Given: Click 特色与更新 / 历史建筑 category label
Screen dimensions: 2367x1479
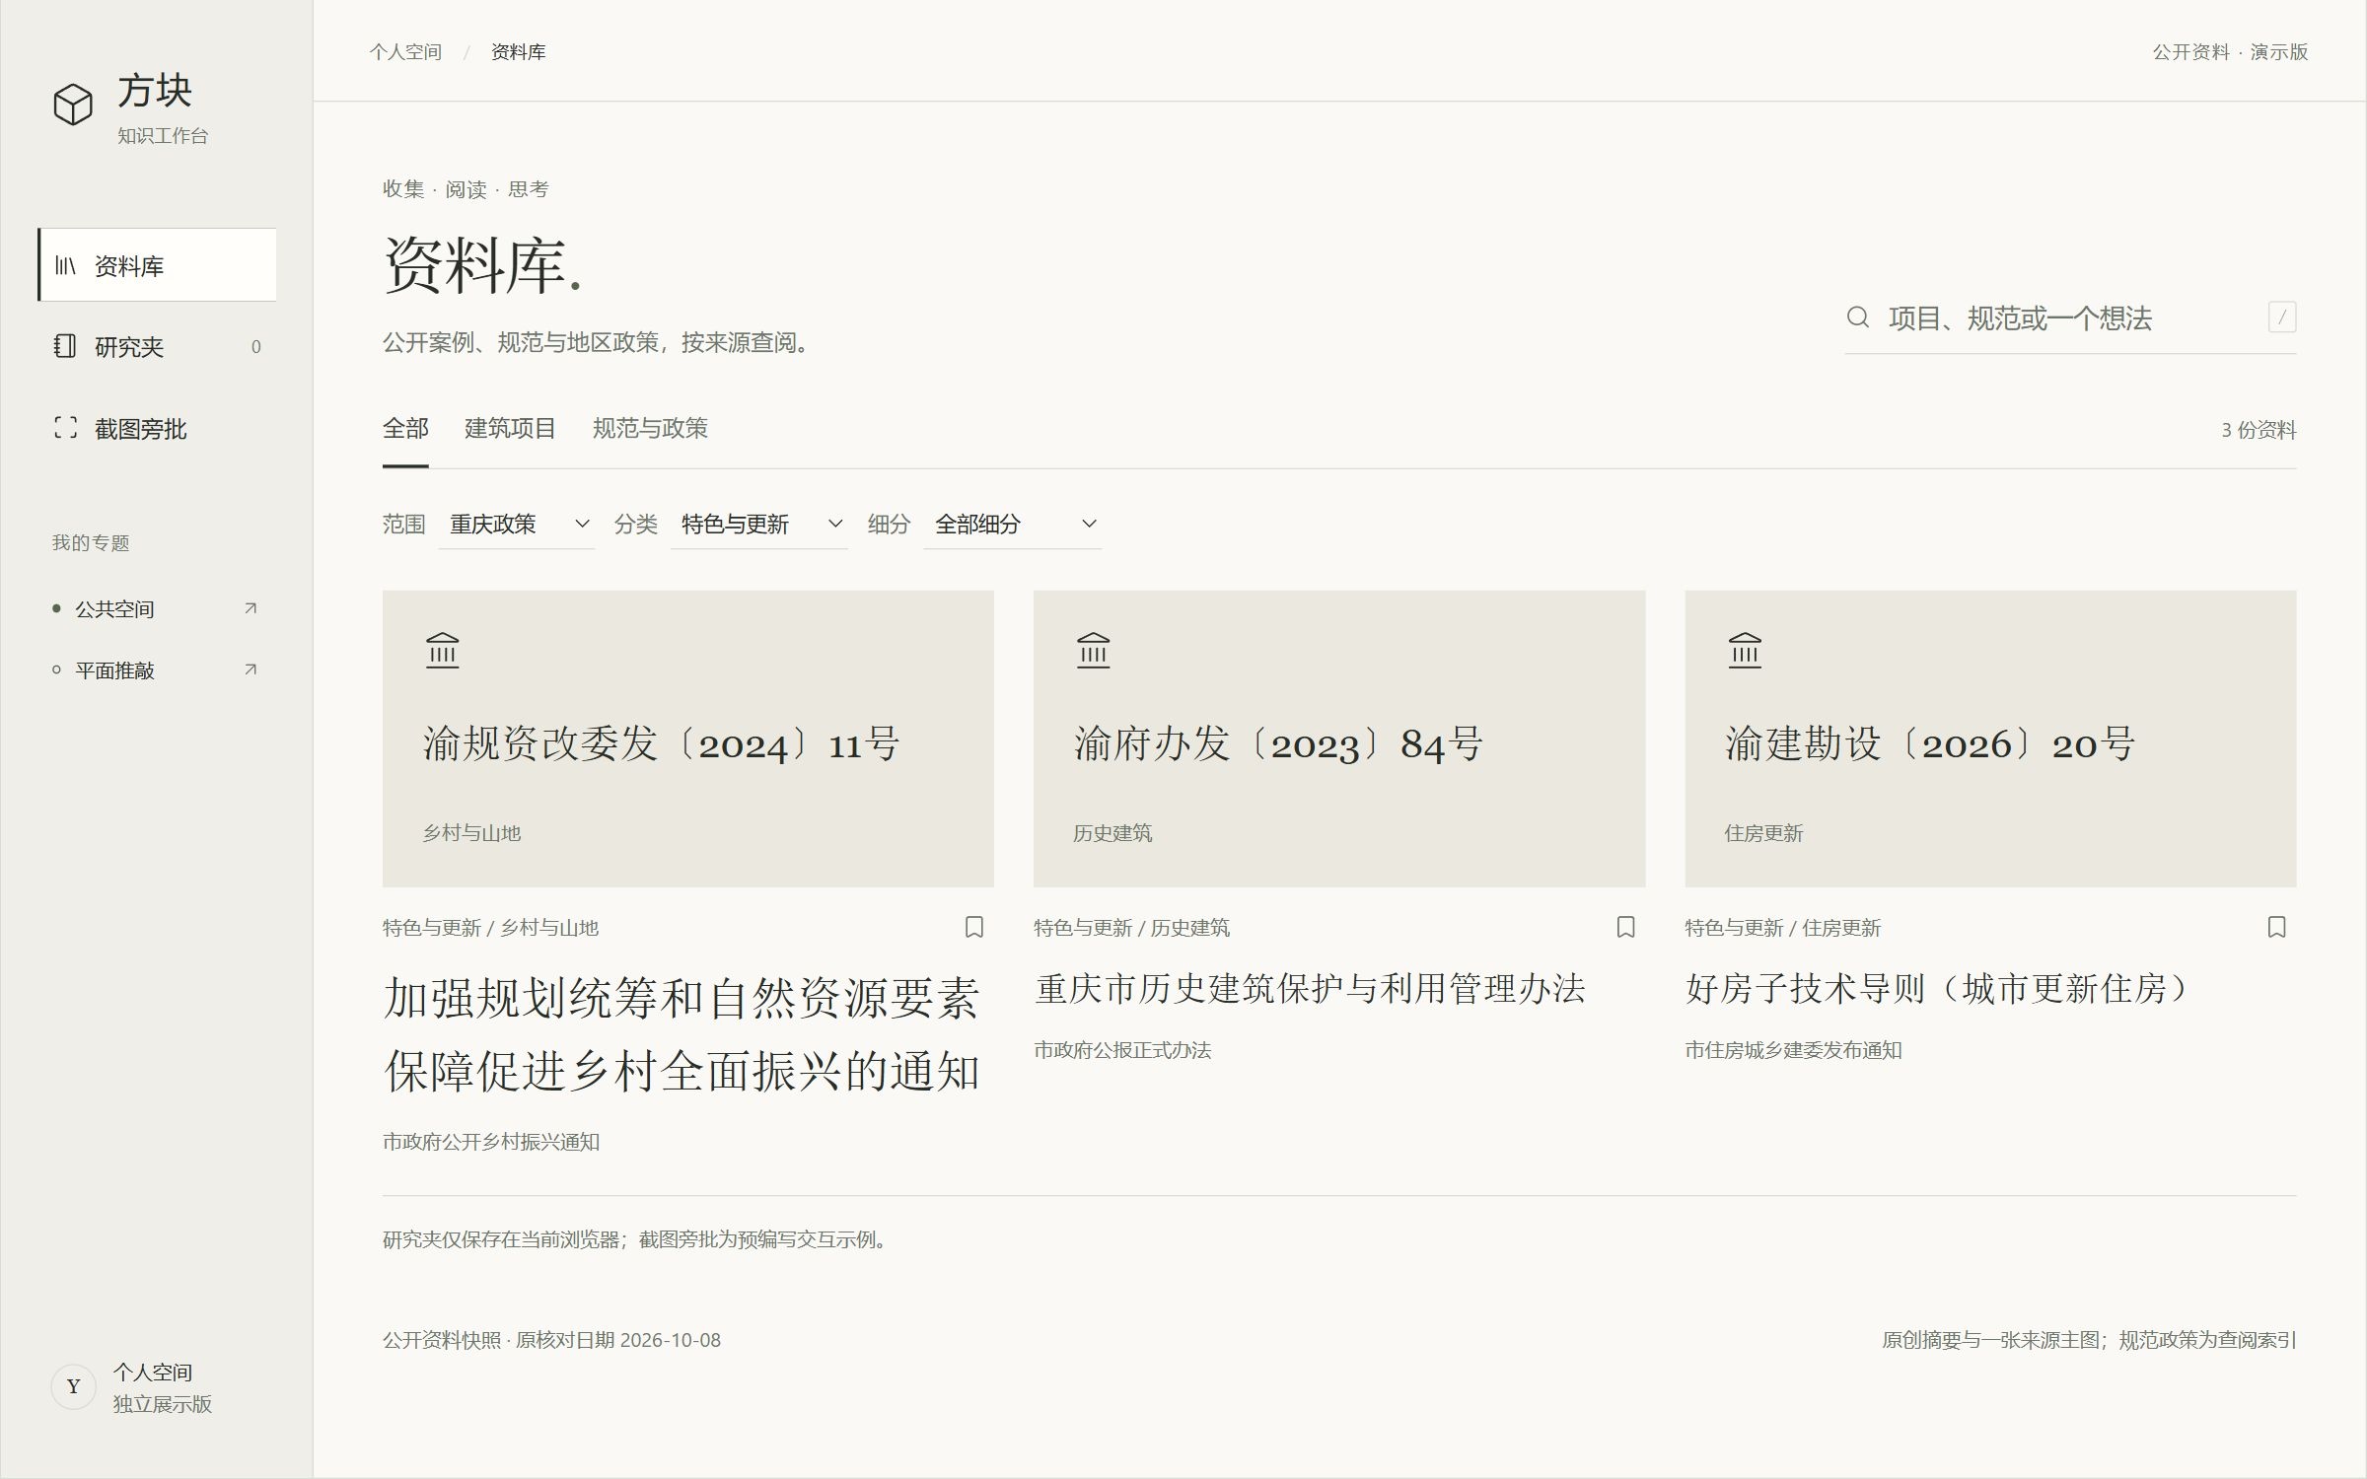Looking at the screenshot, I should [1131, 928].
